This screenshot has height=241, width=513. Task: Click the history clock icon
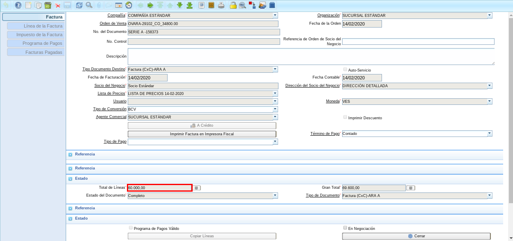(129, 5)
